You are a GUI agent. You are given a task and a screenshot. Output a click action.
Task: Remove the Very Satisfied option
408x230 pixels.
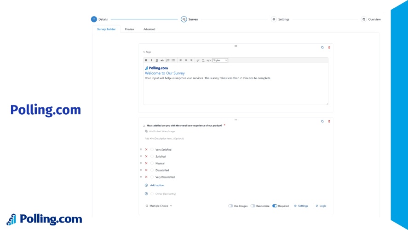[146, 150]
